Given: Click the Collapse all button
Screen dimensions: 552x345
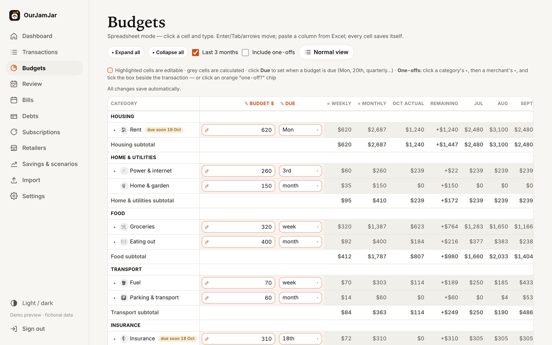Looking at the screenshot, I should [x=168, y=52].
